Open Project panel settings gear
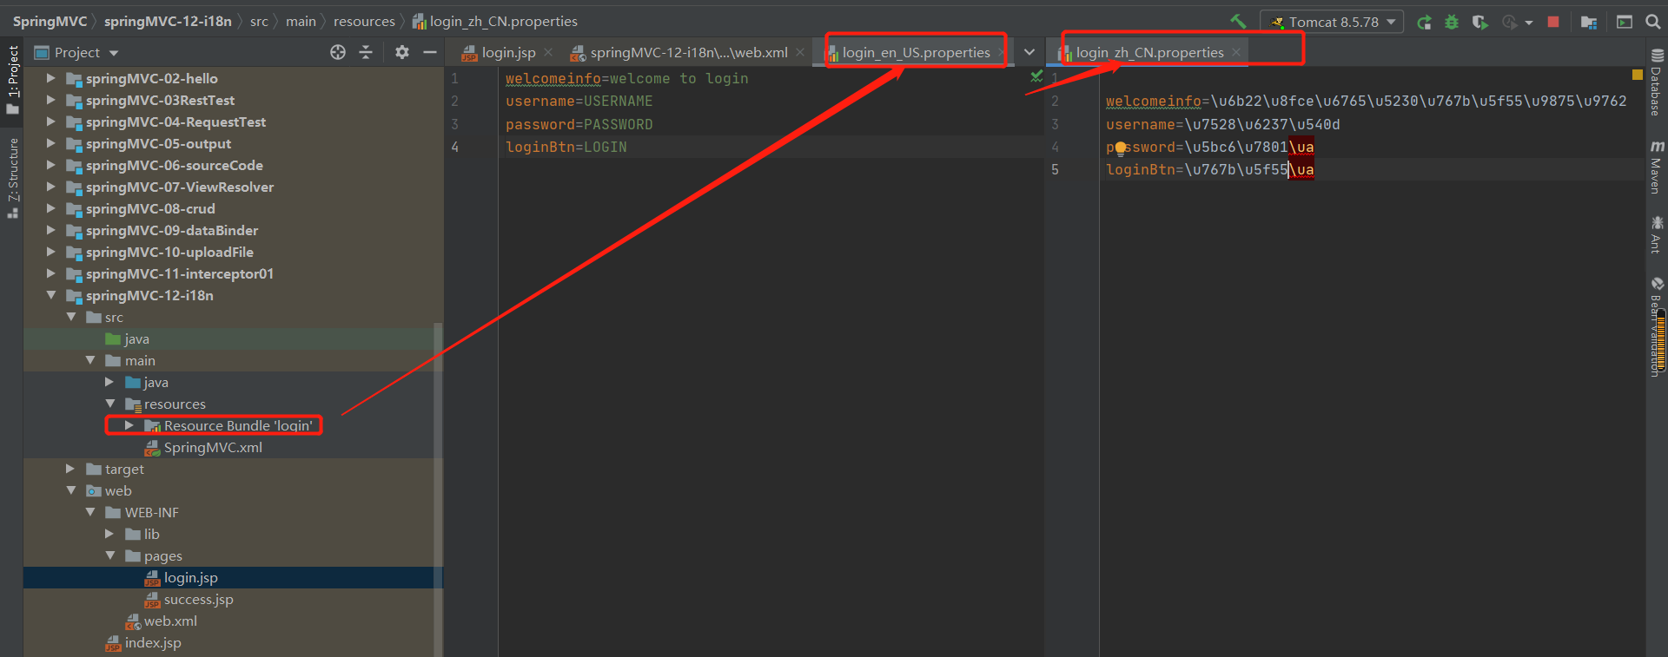The width and height of the screenshot is (1668, 657). [401, 53]
